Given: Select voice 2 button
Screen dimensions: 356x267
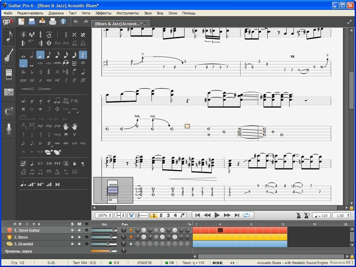Looking at the screenshot, I should tap(161, 215).
